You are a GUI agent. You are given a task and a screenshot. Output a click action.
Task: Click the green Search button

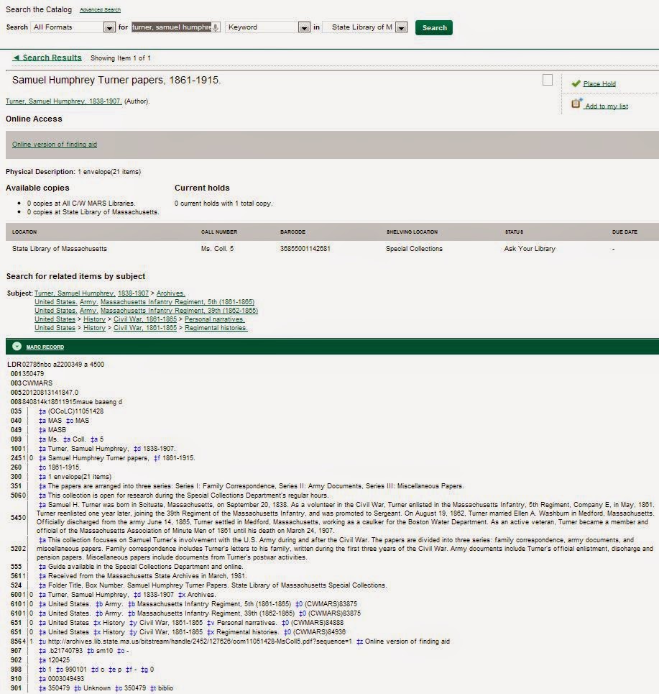[434, 27]
